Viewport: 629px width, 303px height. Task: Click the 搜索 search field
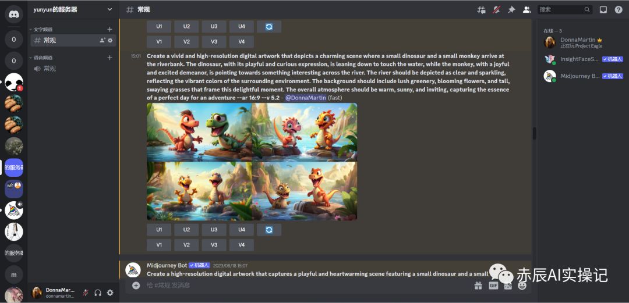coord(559,10)
